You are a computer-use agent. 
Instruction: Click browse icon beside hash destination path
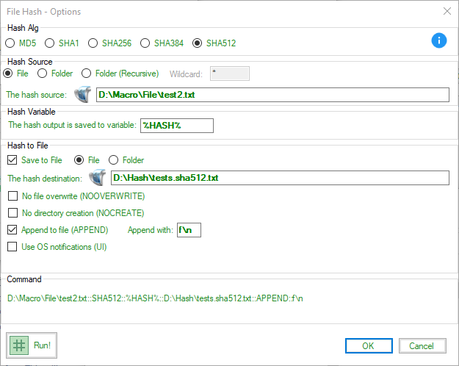coord(97,178)
